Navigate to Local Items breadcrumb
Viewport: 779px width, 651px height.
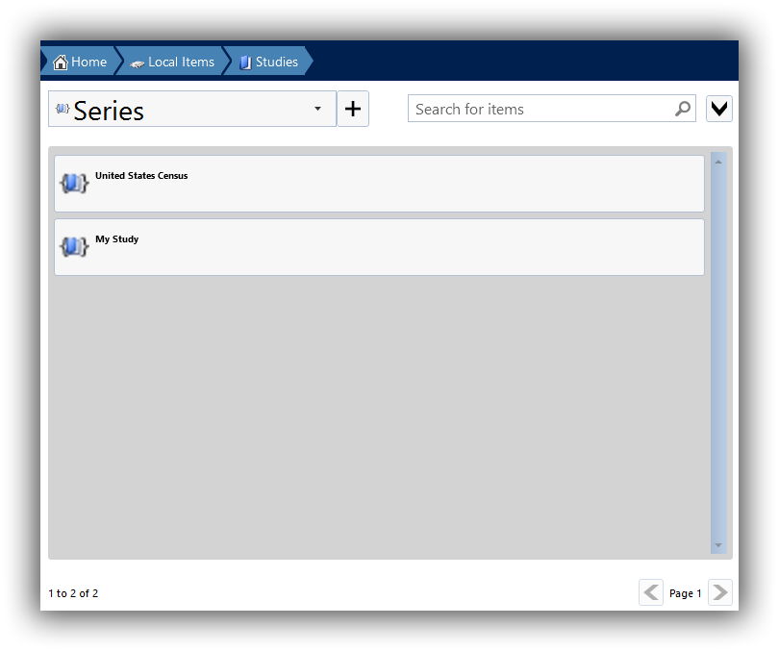pyautogui.click(x=172, y=62)
